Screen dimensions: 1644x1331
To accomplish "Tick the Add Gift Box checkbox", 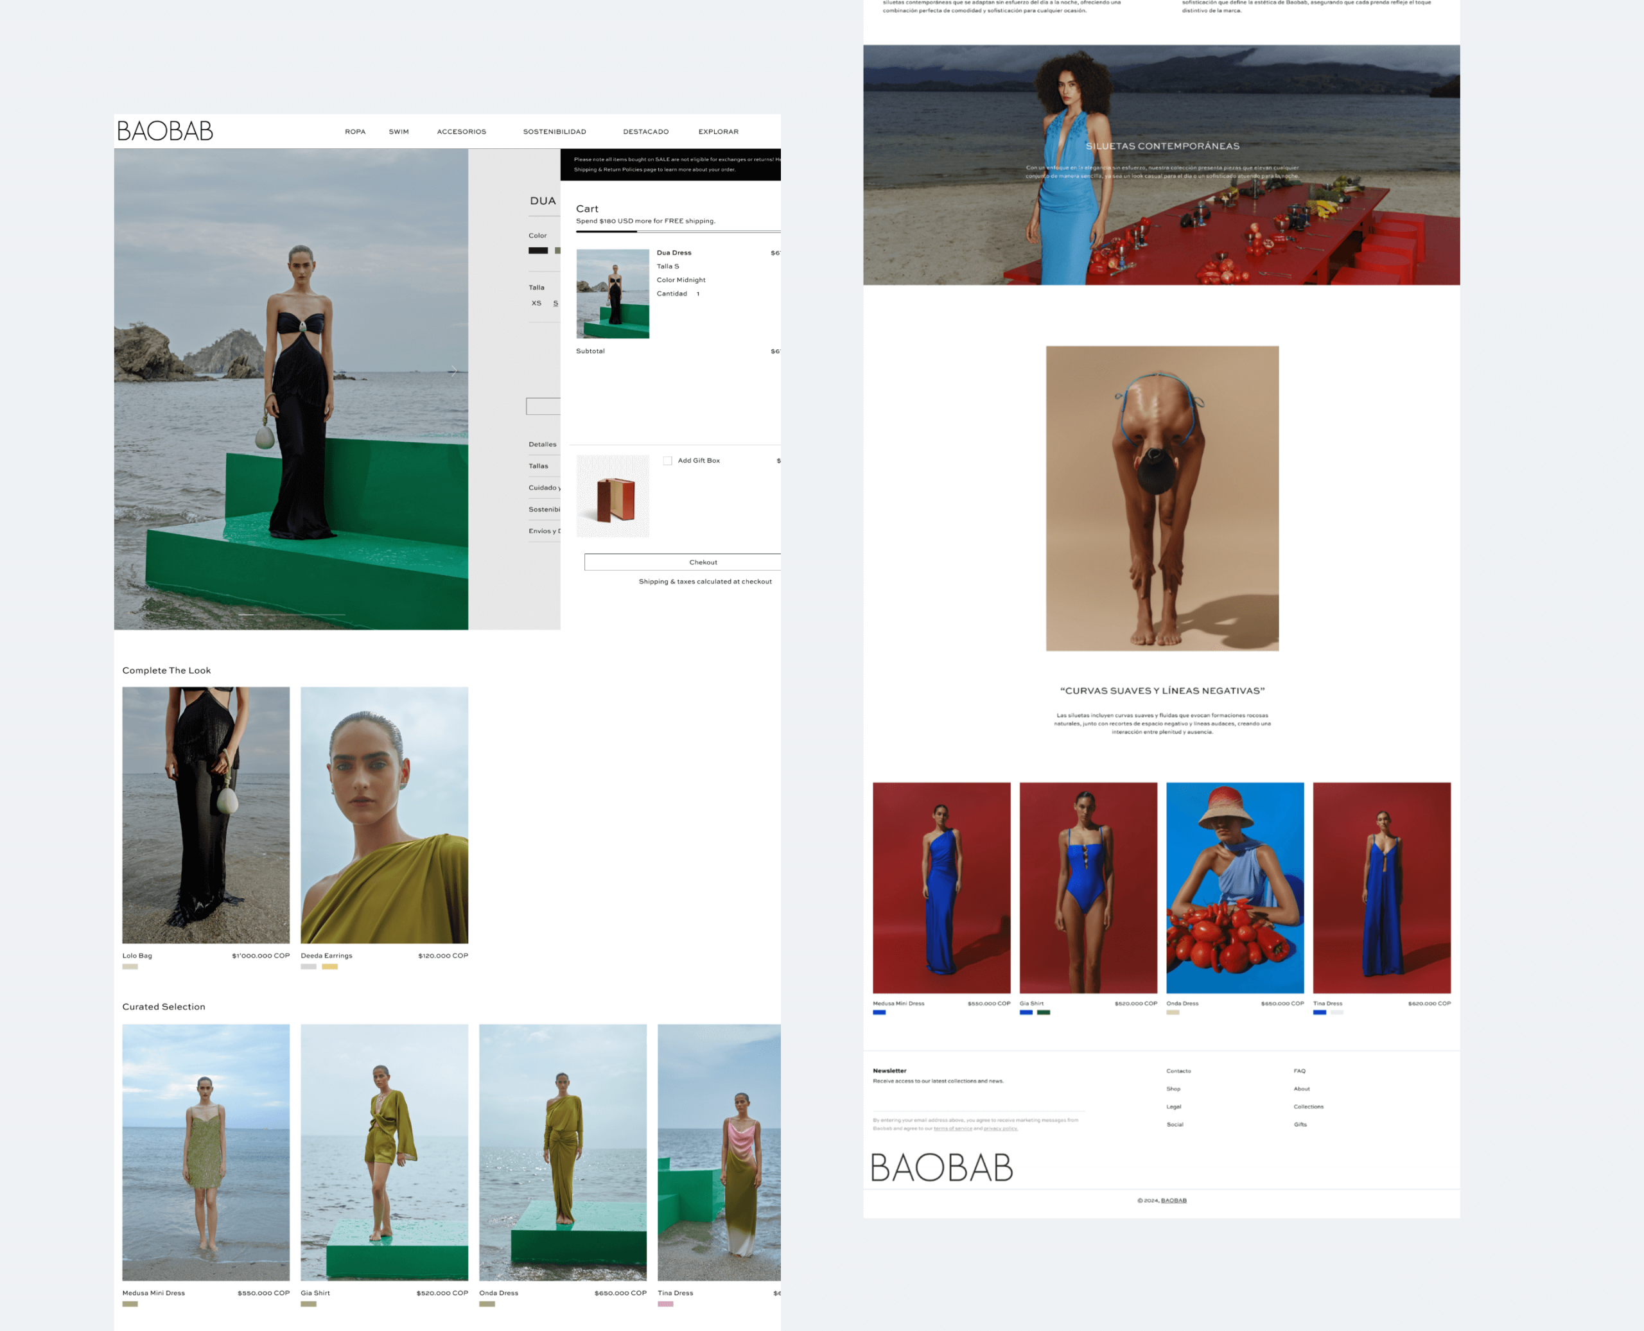I will (x=667, y=461).
